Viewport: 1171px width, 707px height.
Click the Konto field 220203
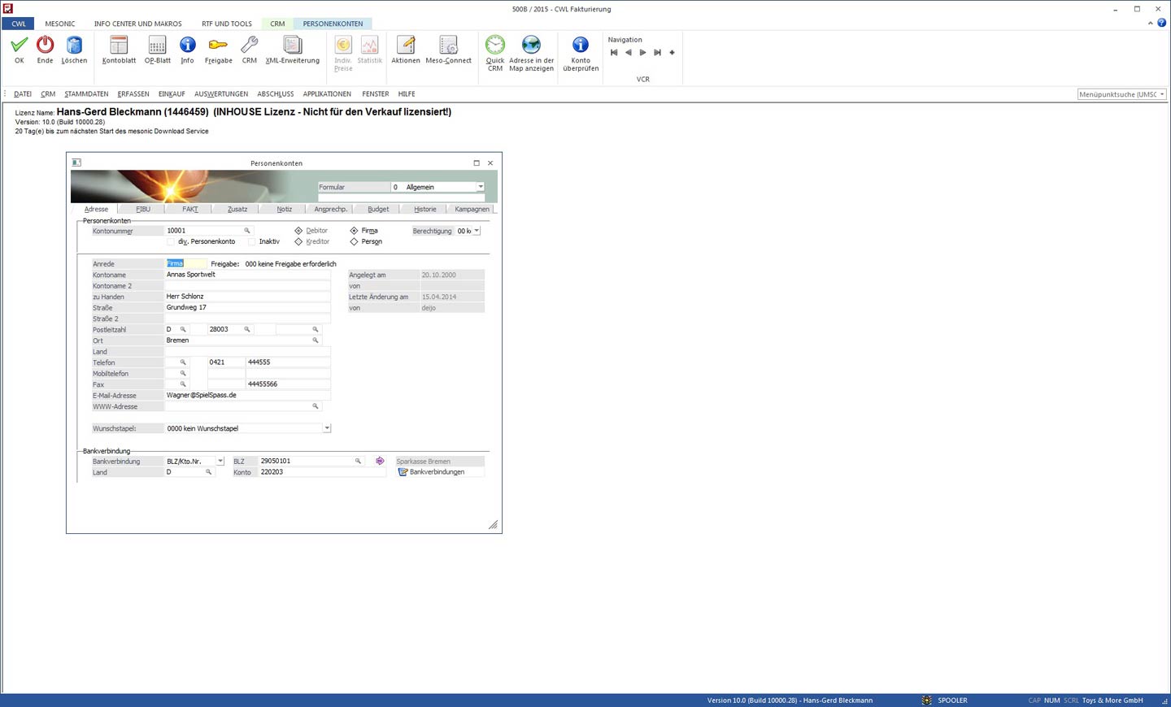tap(322, 472)
